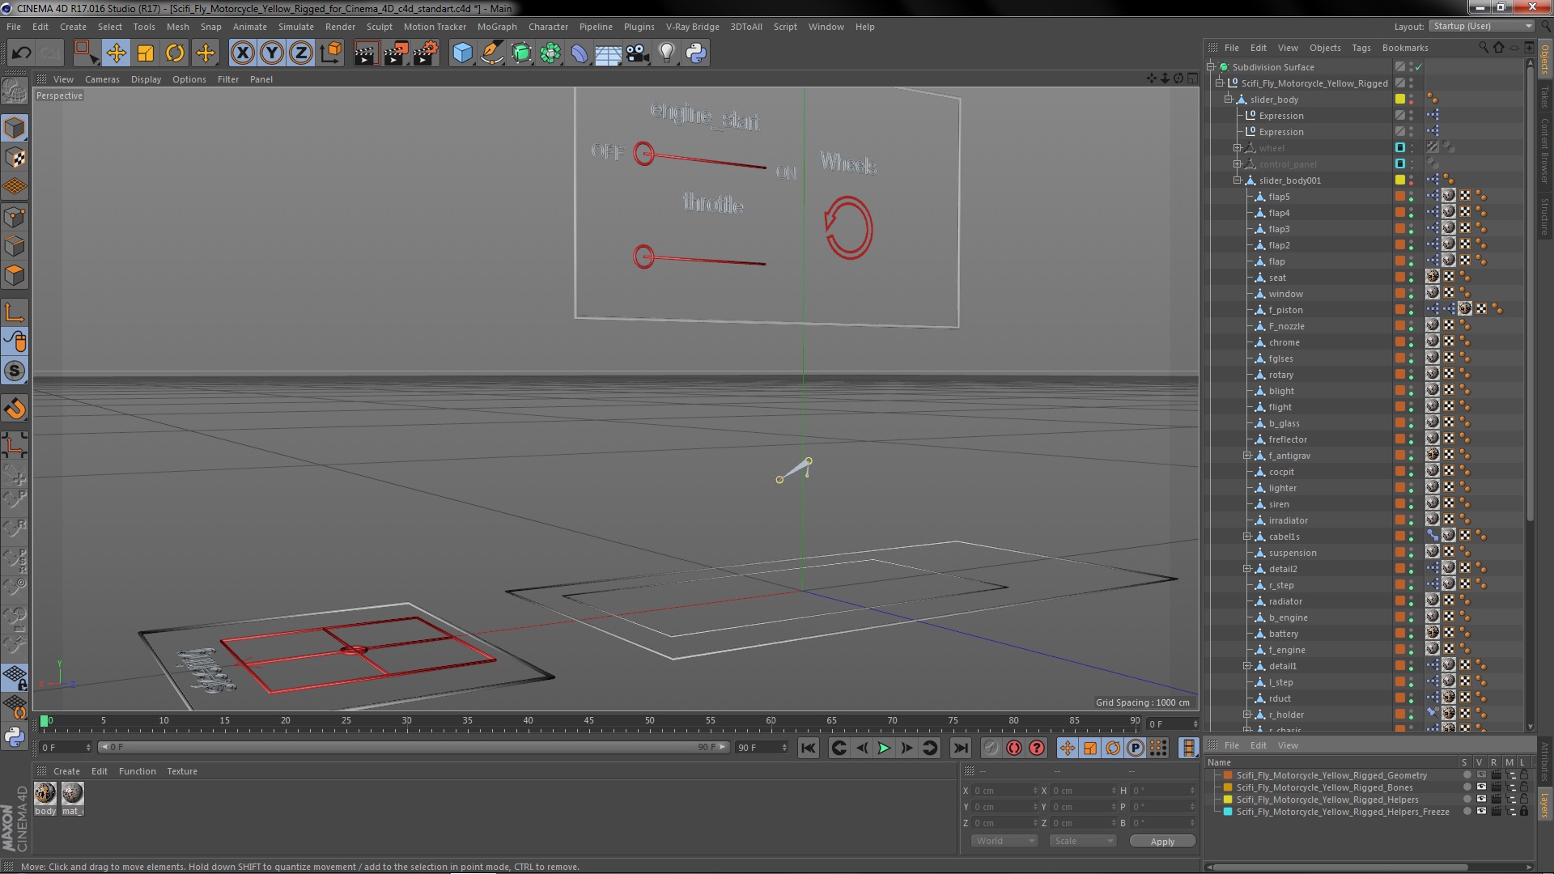Click the X position input field
Screen dimensions: 1554x874
click(1004, 791)
